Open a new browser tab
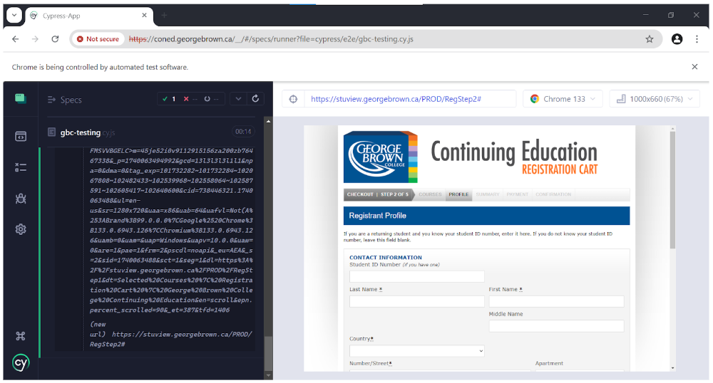 coord(164,16)
